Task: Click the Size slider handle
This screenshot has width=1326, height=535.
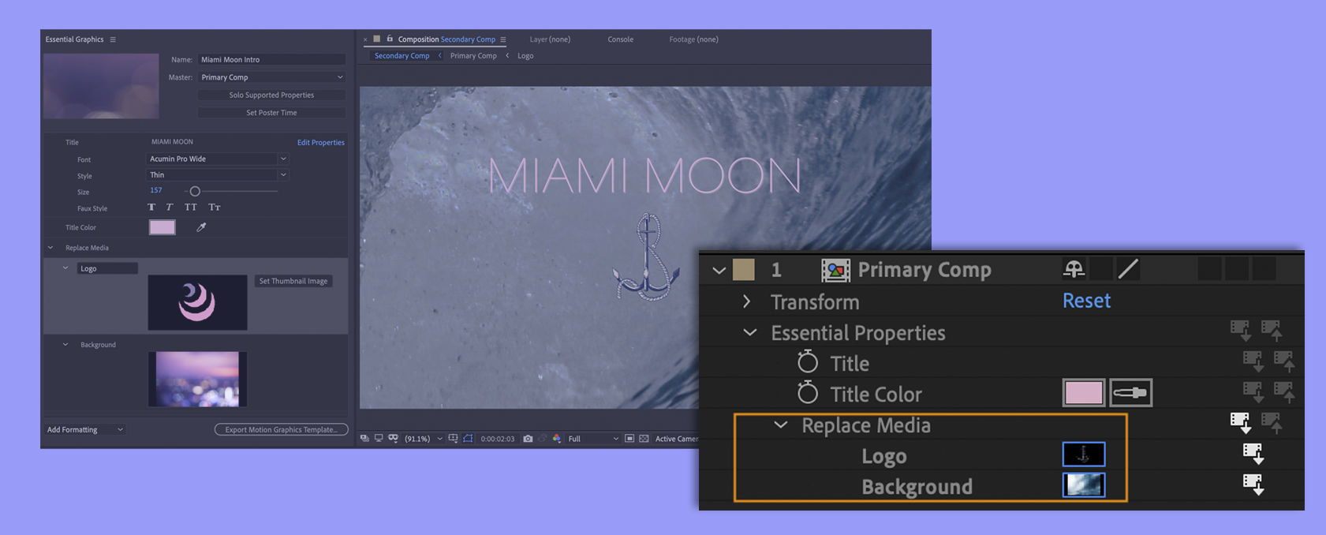Action: click(195, 191)
